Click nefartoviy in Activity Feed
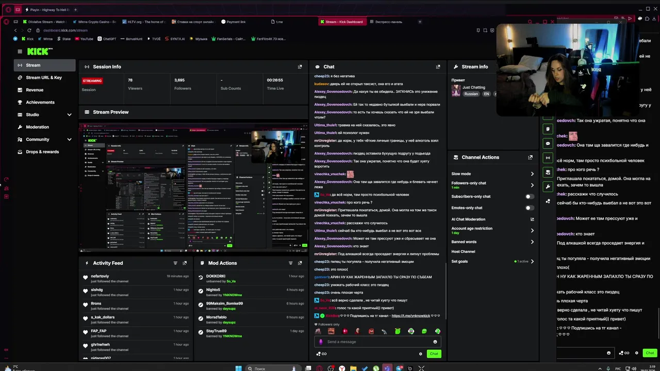Viewport: 660px width, 371px height. [x=100, y=276]
